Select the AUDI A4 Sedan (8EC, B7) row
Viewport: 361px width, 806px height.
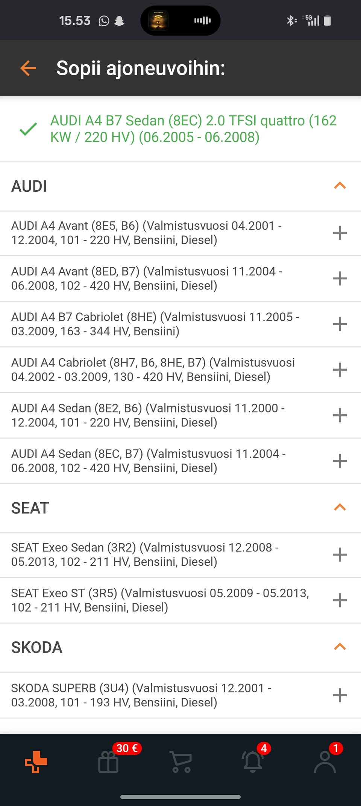[180, 461]
